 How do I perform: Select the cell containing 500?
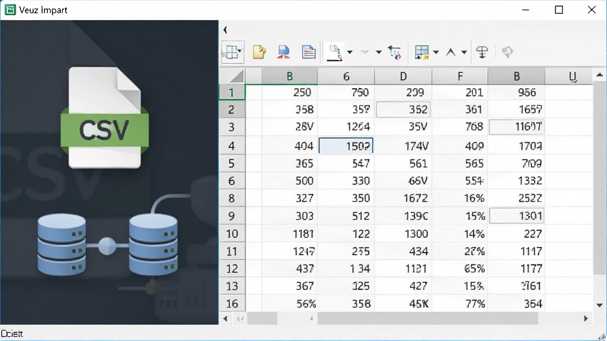tap(289, 181)
